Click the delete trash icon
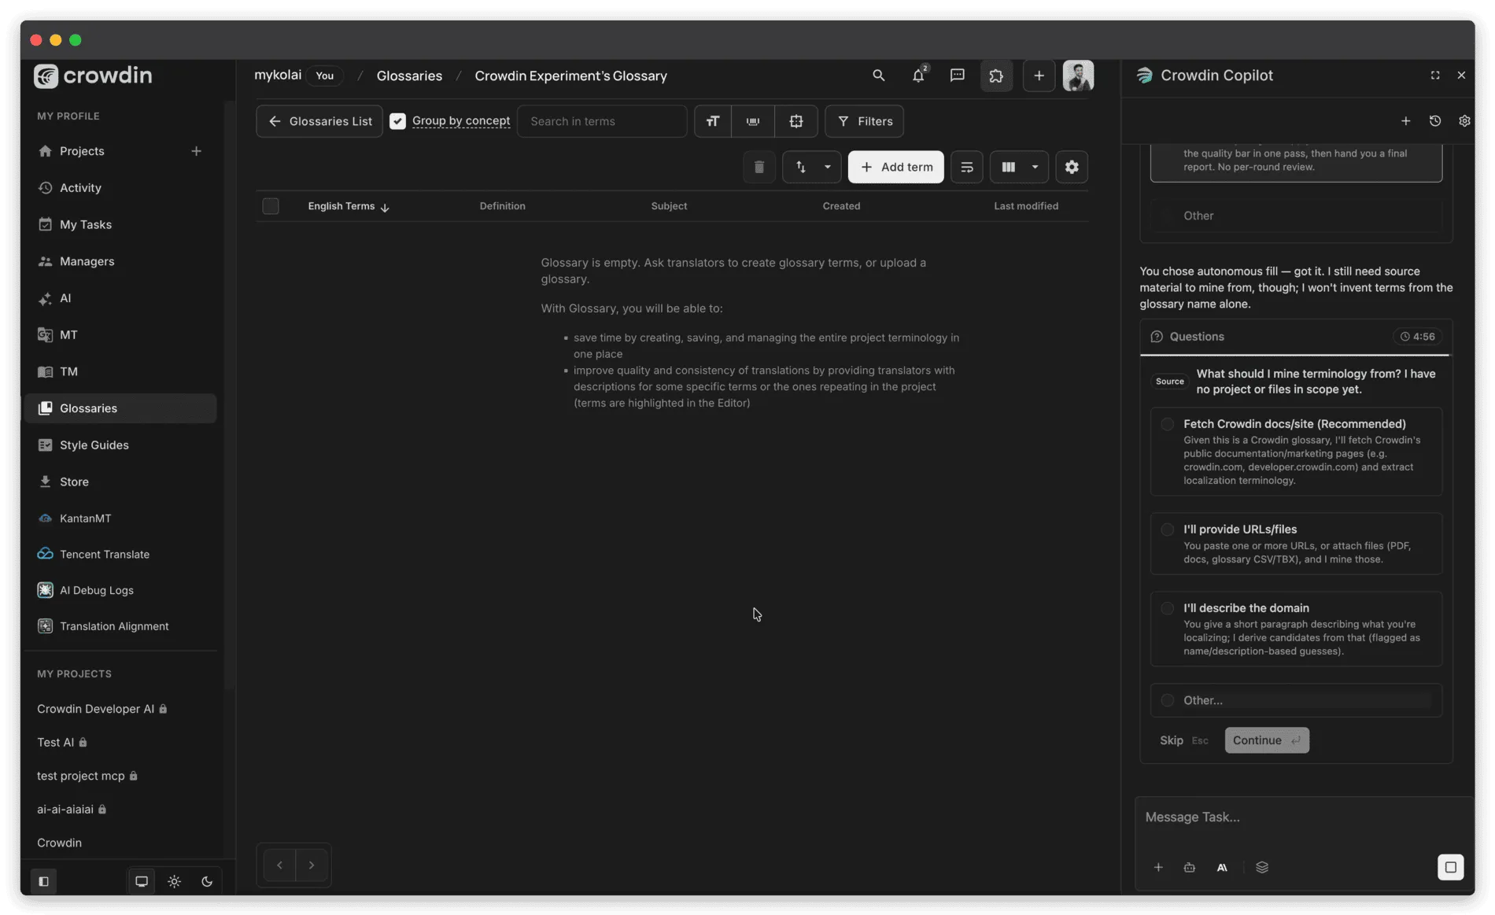This screenshot has height=915, width=1495. [x=759, y=167]
